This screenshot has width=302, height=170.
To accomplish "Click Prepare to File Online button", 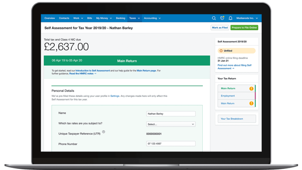I will (244, 28).
